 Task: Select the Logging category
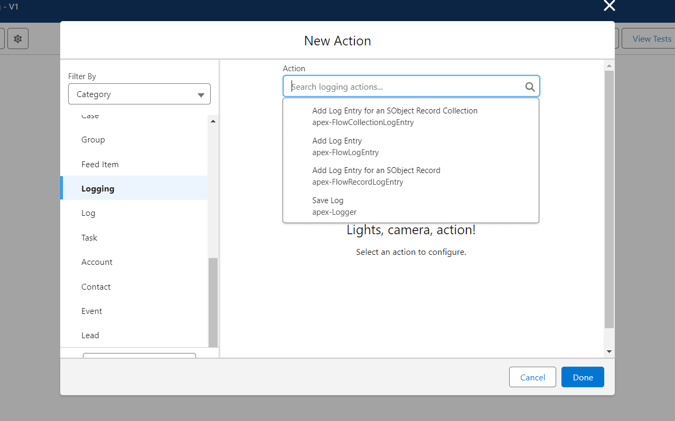[134, 188]
